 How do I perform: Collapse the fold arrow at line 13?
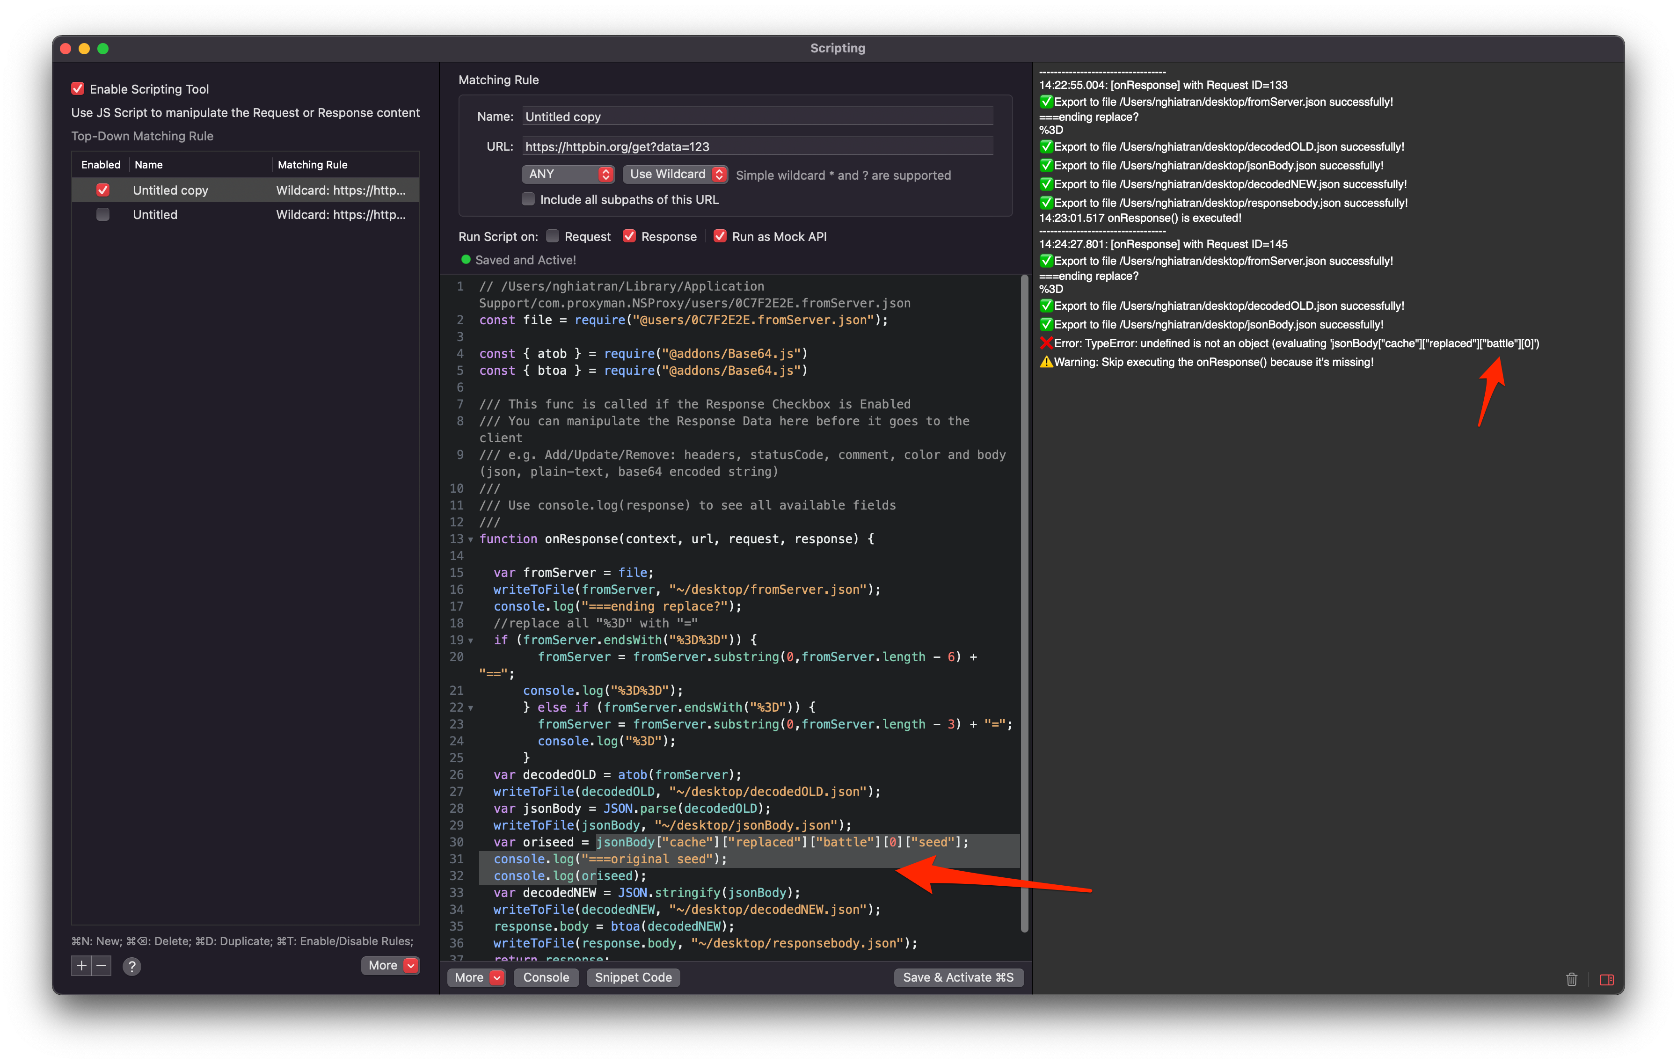click(471, 539)
